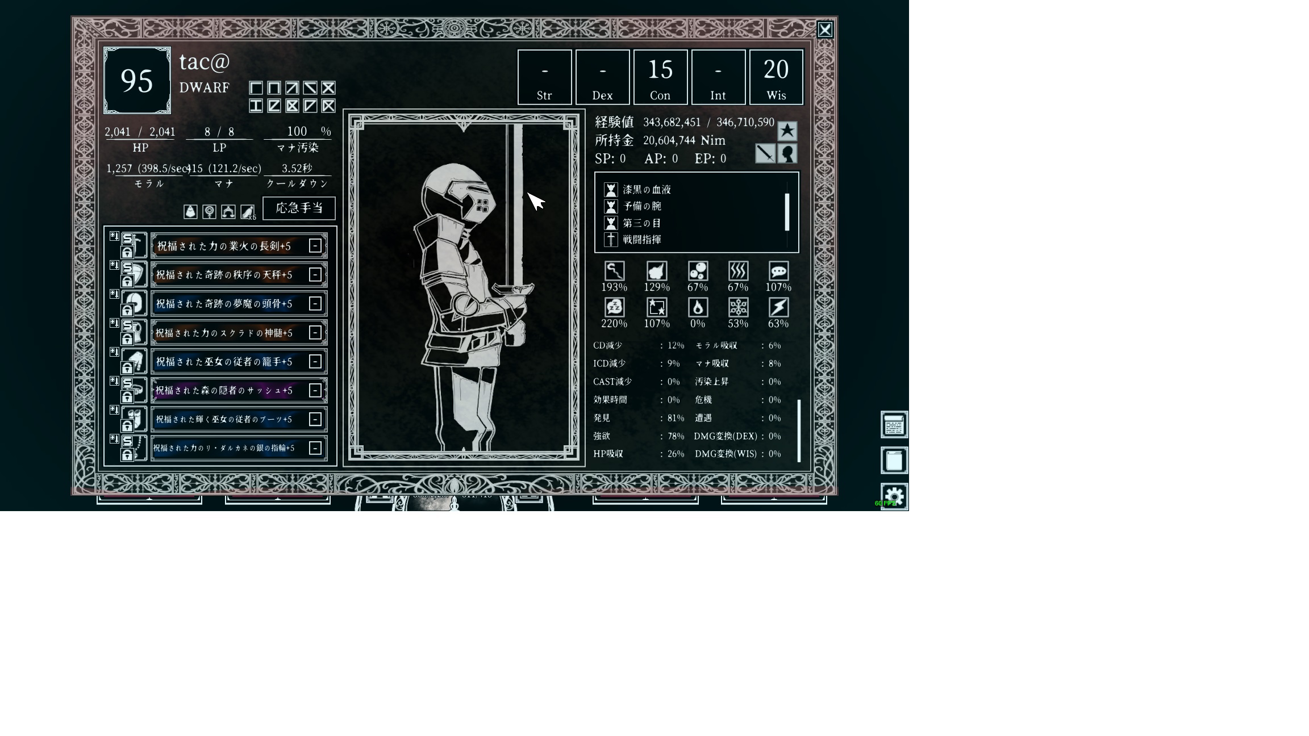Click the sword icon under the star
This screenshot has height=736, width=1309.
click(765, 153)
